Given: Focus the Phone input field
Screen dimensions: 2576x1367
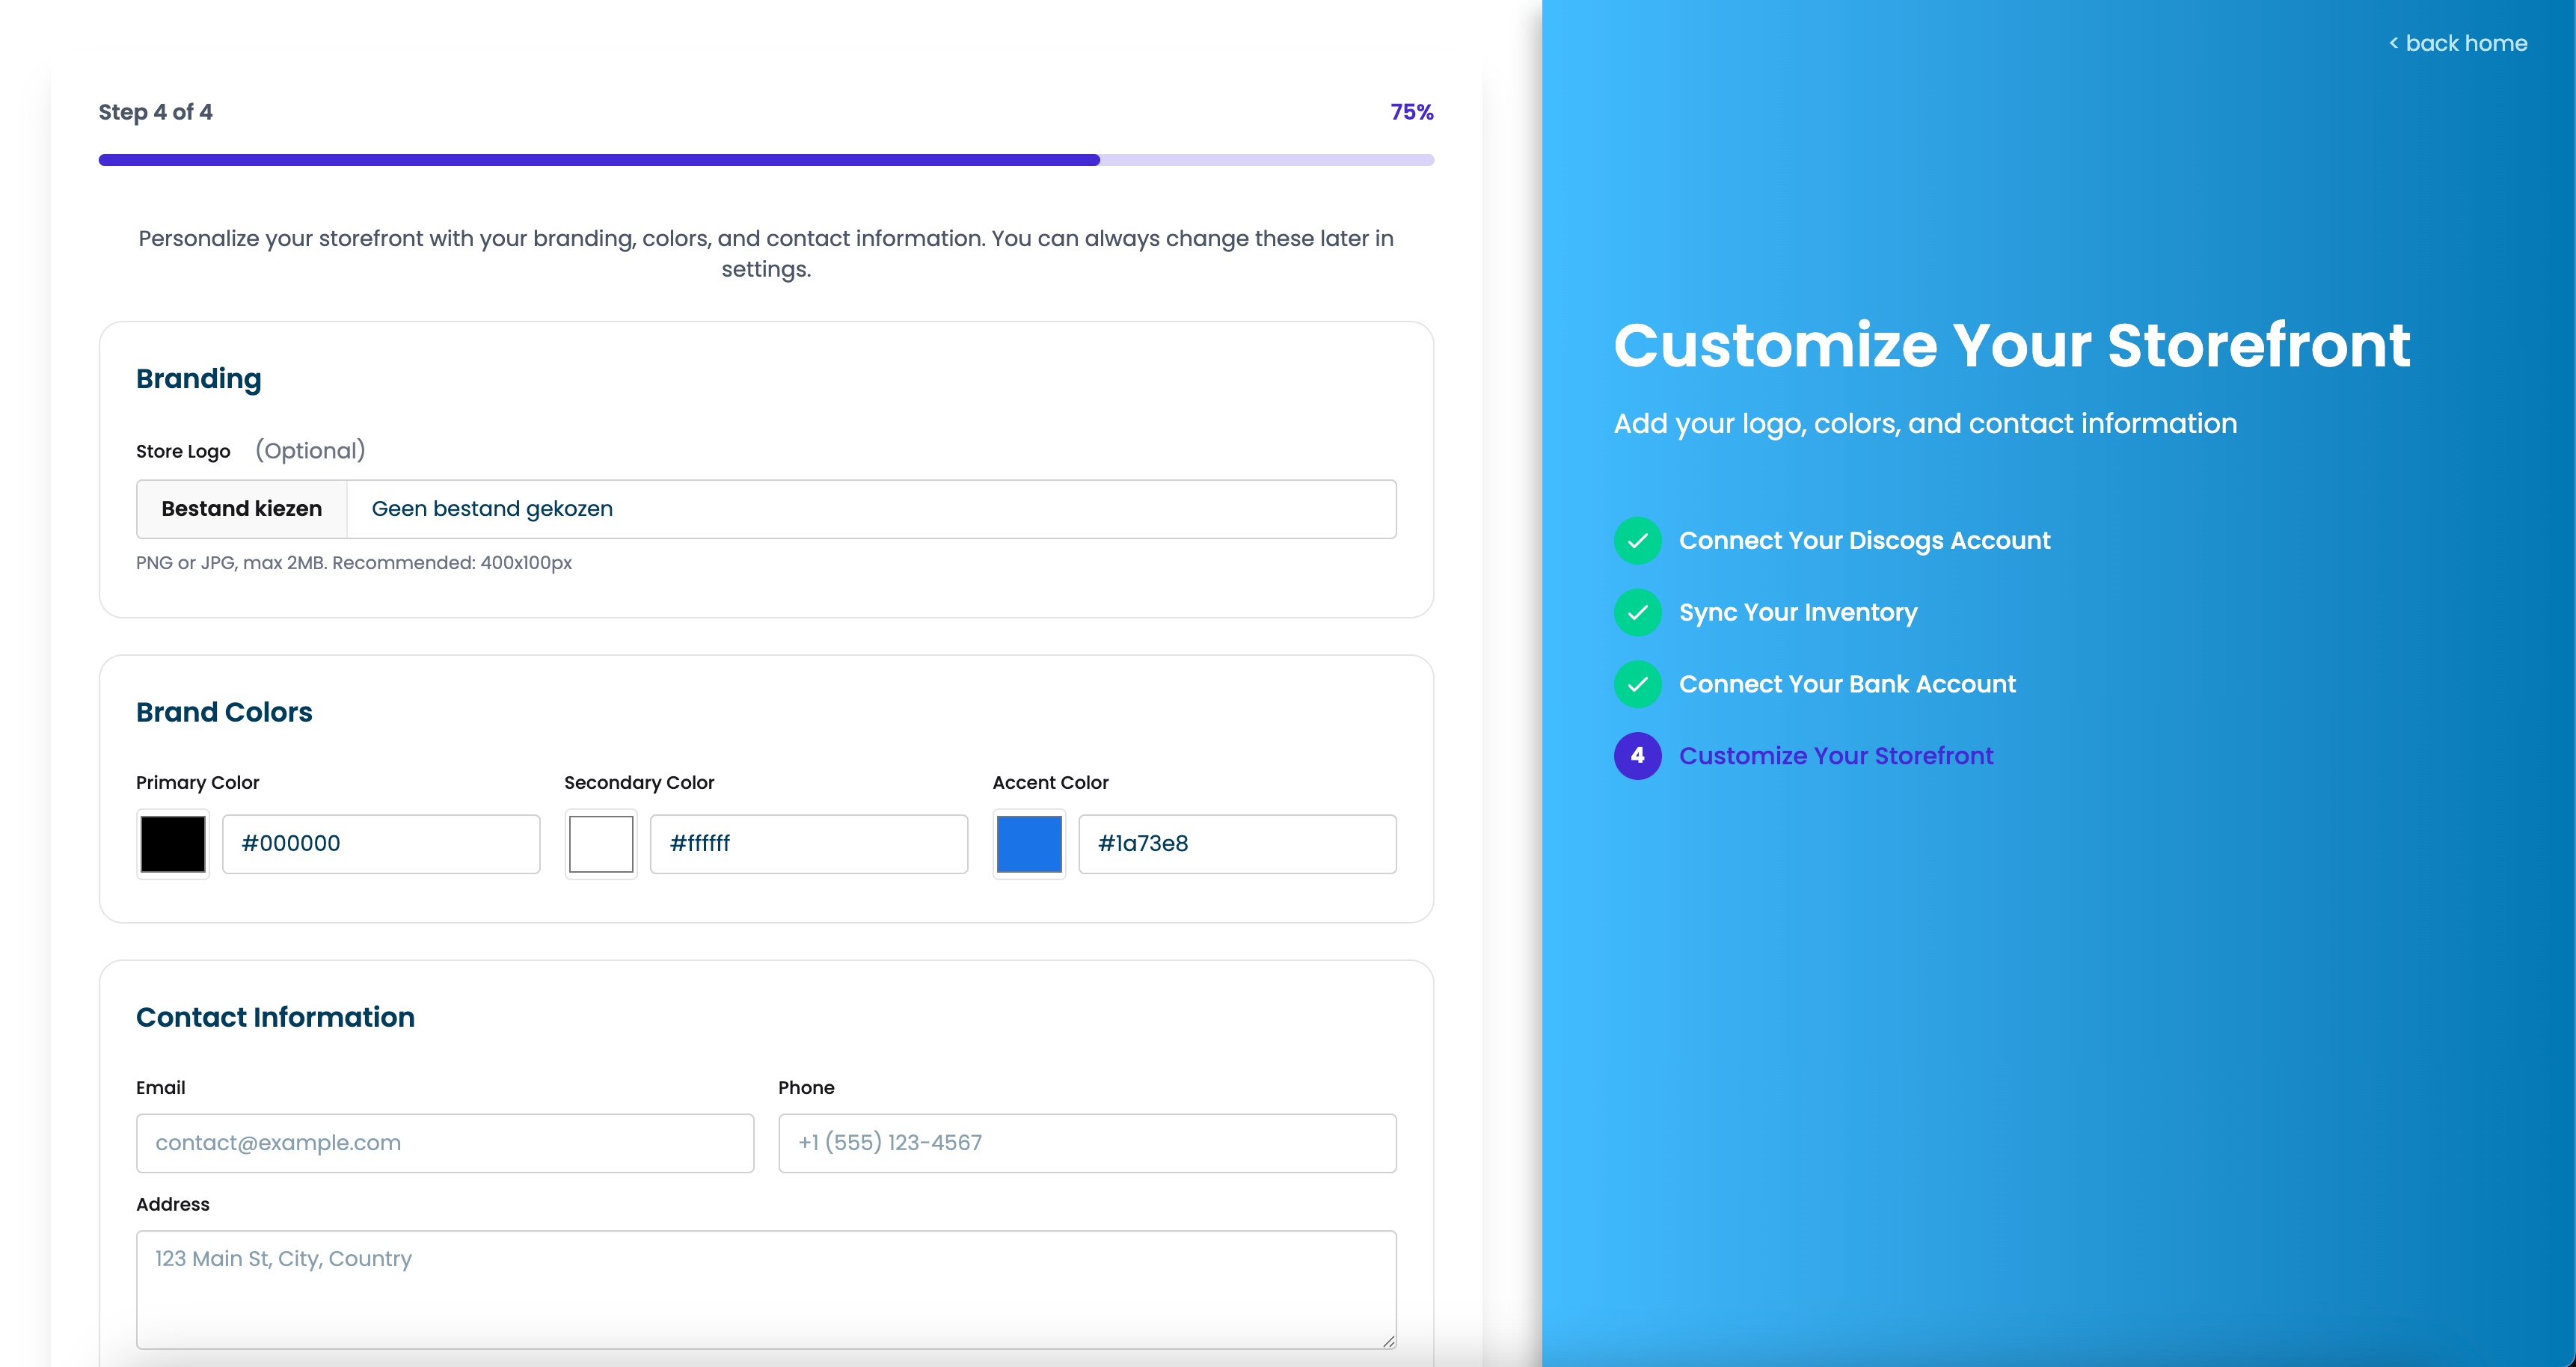Looking at the screenshot, I should coord(1087,1143).
